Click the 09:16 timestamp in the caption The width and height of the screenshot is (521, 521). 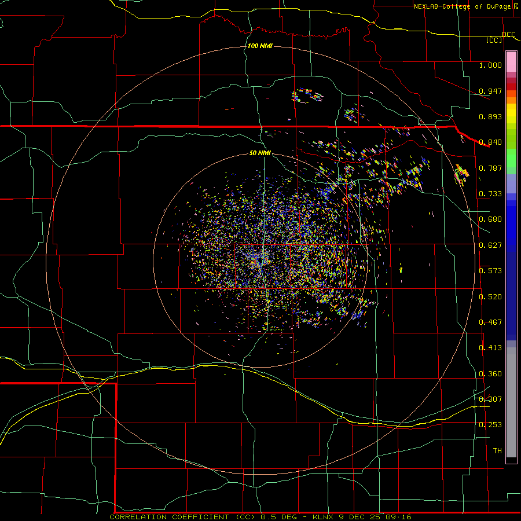click(399, 517)
